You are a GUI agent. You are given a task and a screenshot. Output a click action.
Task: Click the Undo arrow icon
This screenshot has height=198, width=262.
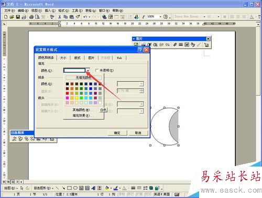85,17
